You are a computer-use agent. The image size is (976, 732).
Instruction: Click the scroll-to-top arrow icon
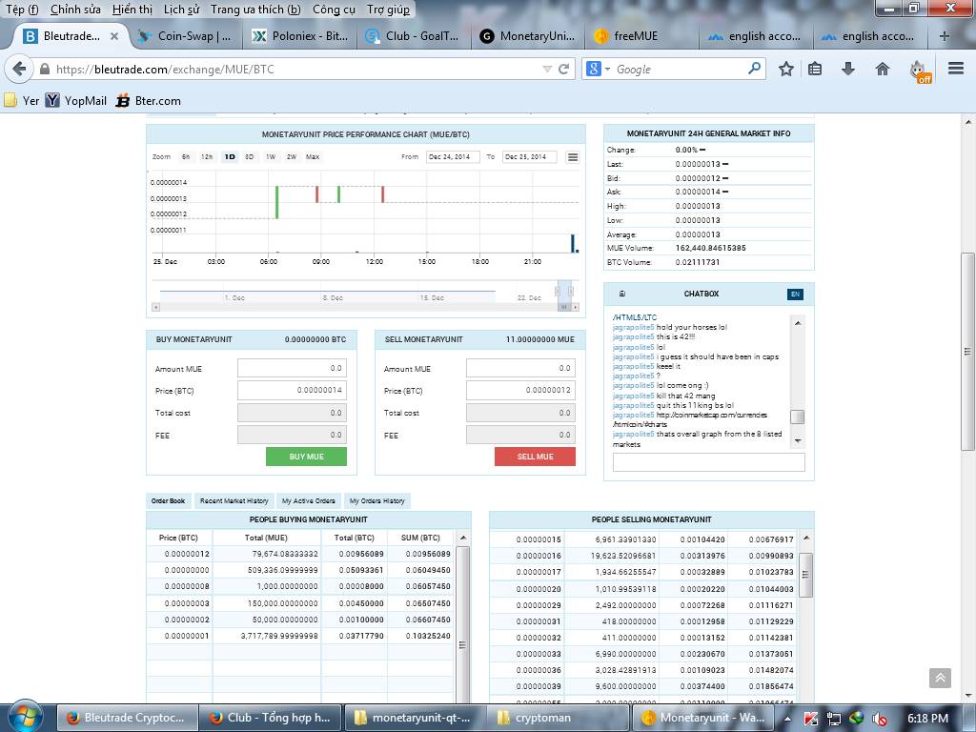940,678
